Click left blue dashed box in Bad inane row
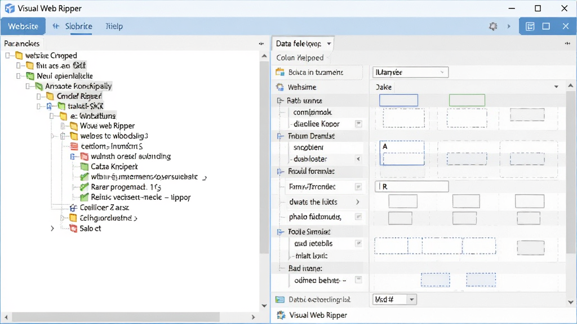 click(436, 280)
